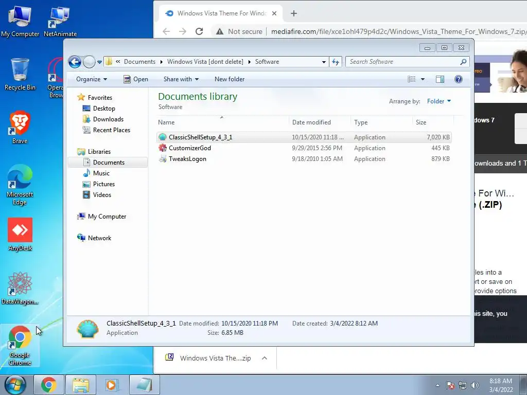Click Network in the navigation pane
527x395 pixels.
click(x=99, y=238)
